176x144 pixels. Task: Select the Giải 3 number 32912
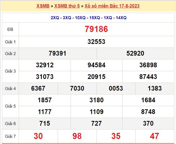pos(45,65)
